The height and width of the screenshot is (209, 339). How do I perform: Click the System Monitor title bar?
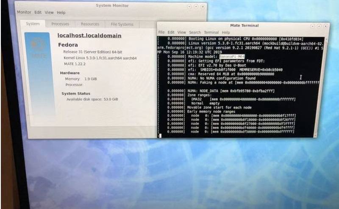112,5
